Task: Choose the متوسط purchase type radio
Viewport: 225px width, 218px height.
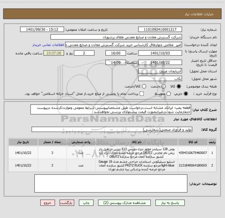Action: 168,94
